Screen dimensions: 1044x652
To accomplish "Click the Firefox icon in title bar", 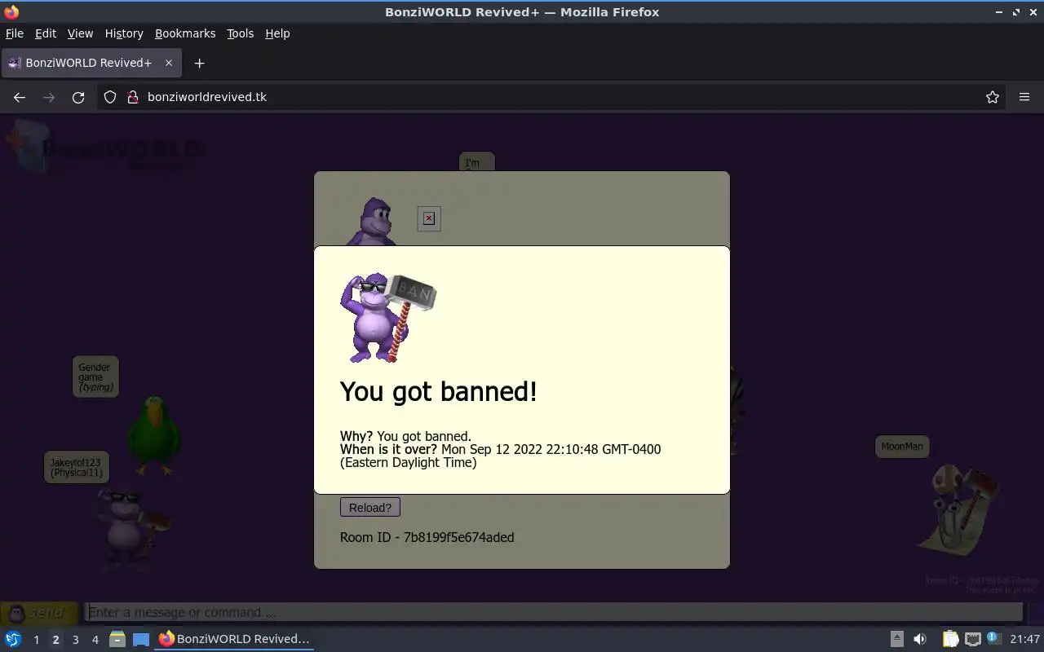I will (11, 12).
